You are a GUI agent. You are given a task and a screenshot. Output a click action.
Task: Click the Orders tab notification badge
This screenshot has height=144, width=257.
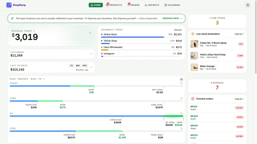[129, 4]
